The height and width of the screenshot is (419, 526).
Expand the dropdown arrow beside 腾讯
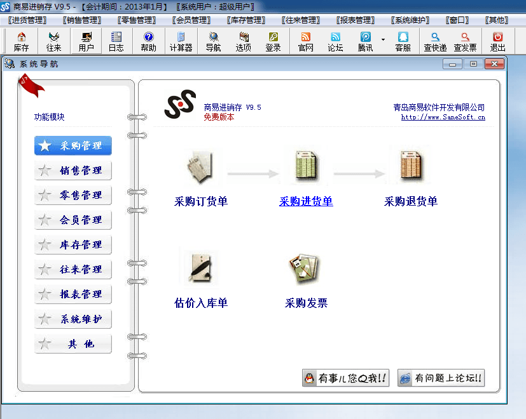pos(383,39)
